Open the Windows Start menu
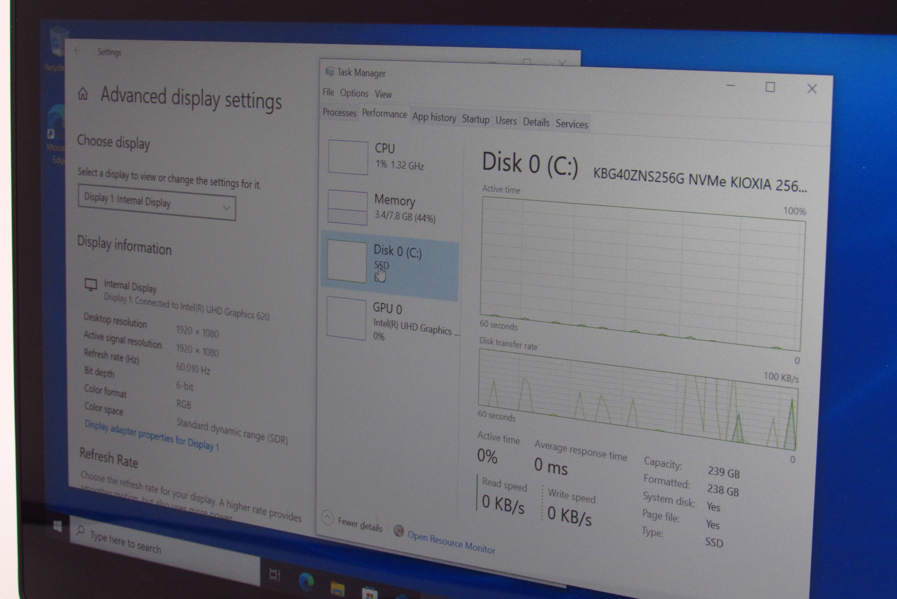 (57, 527)
